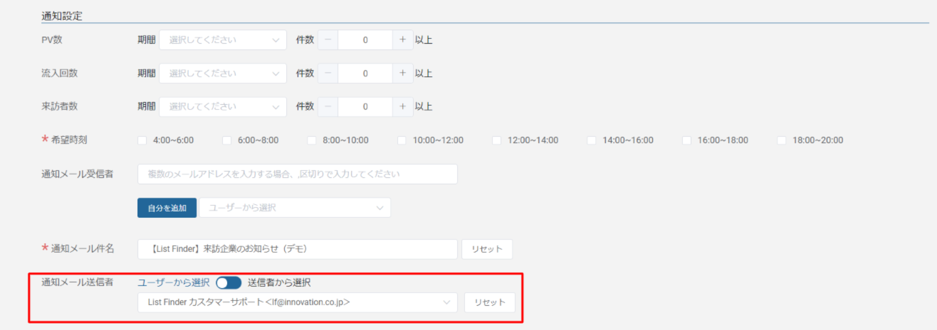Open the 来訪者数 期間 dropdown

(223, 107)
